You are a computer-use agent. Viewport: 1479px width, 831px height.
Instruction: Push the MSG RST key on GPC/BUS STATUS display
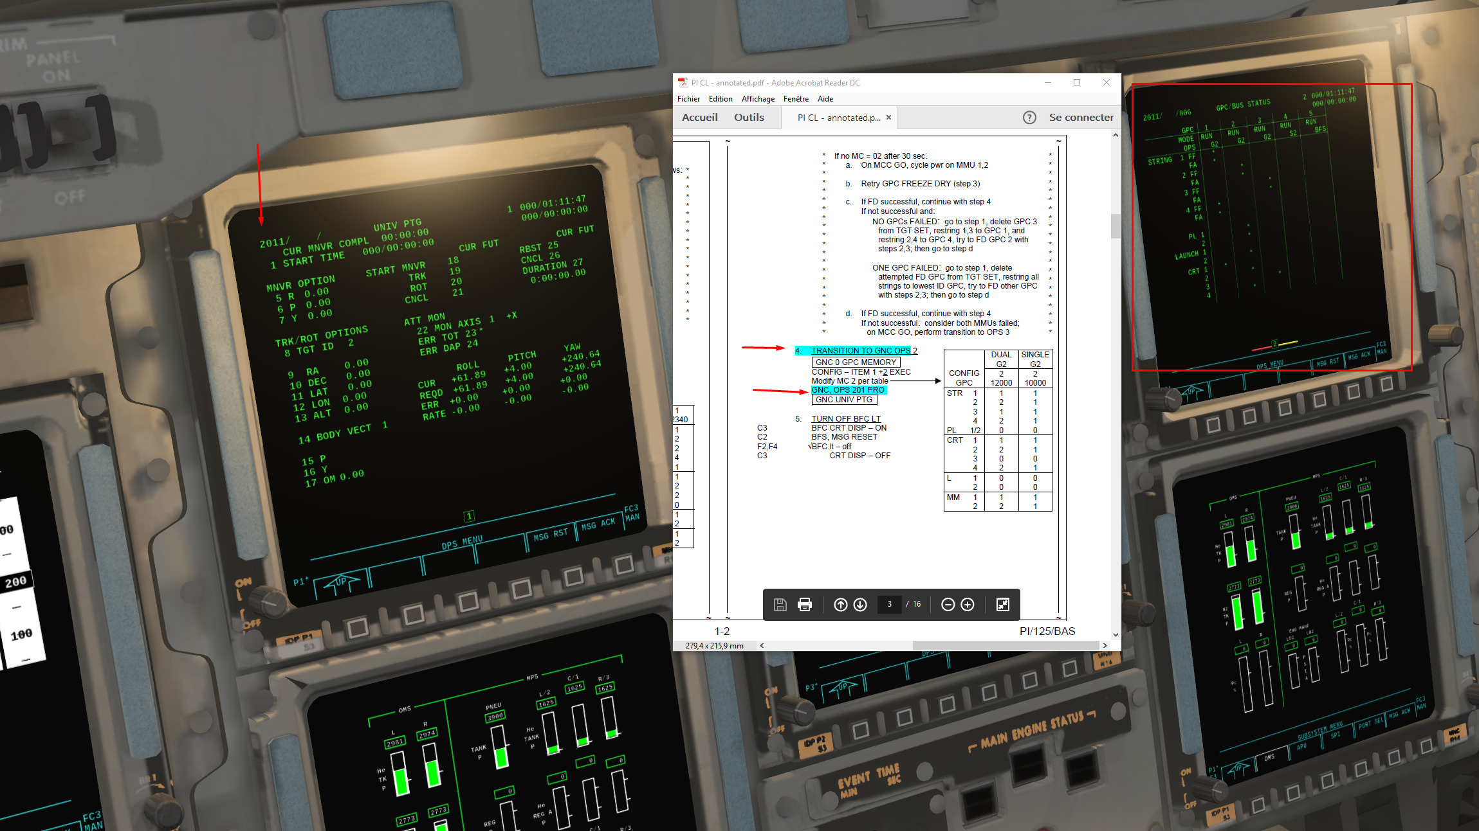[x=1354, y=391]
